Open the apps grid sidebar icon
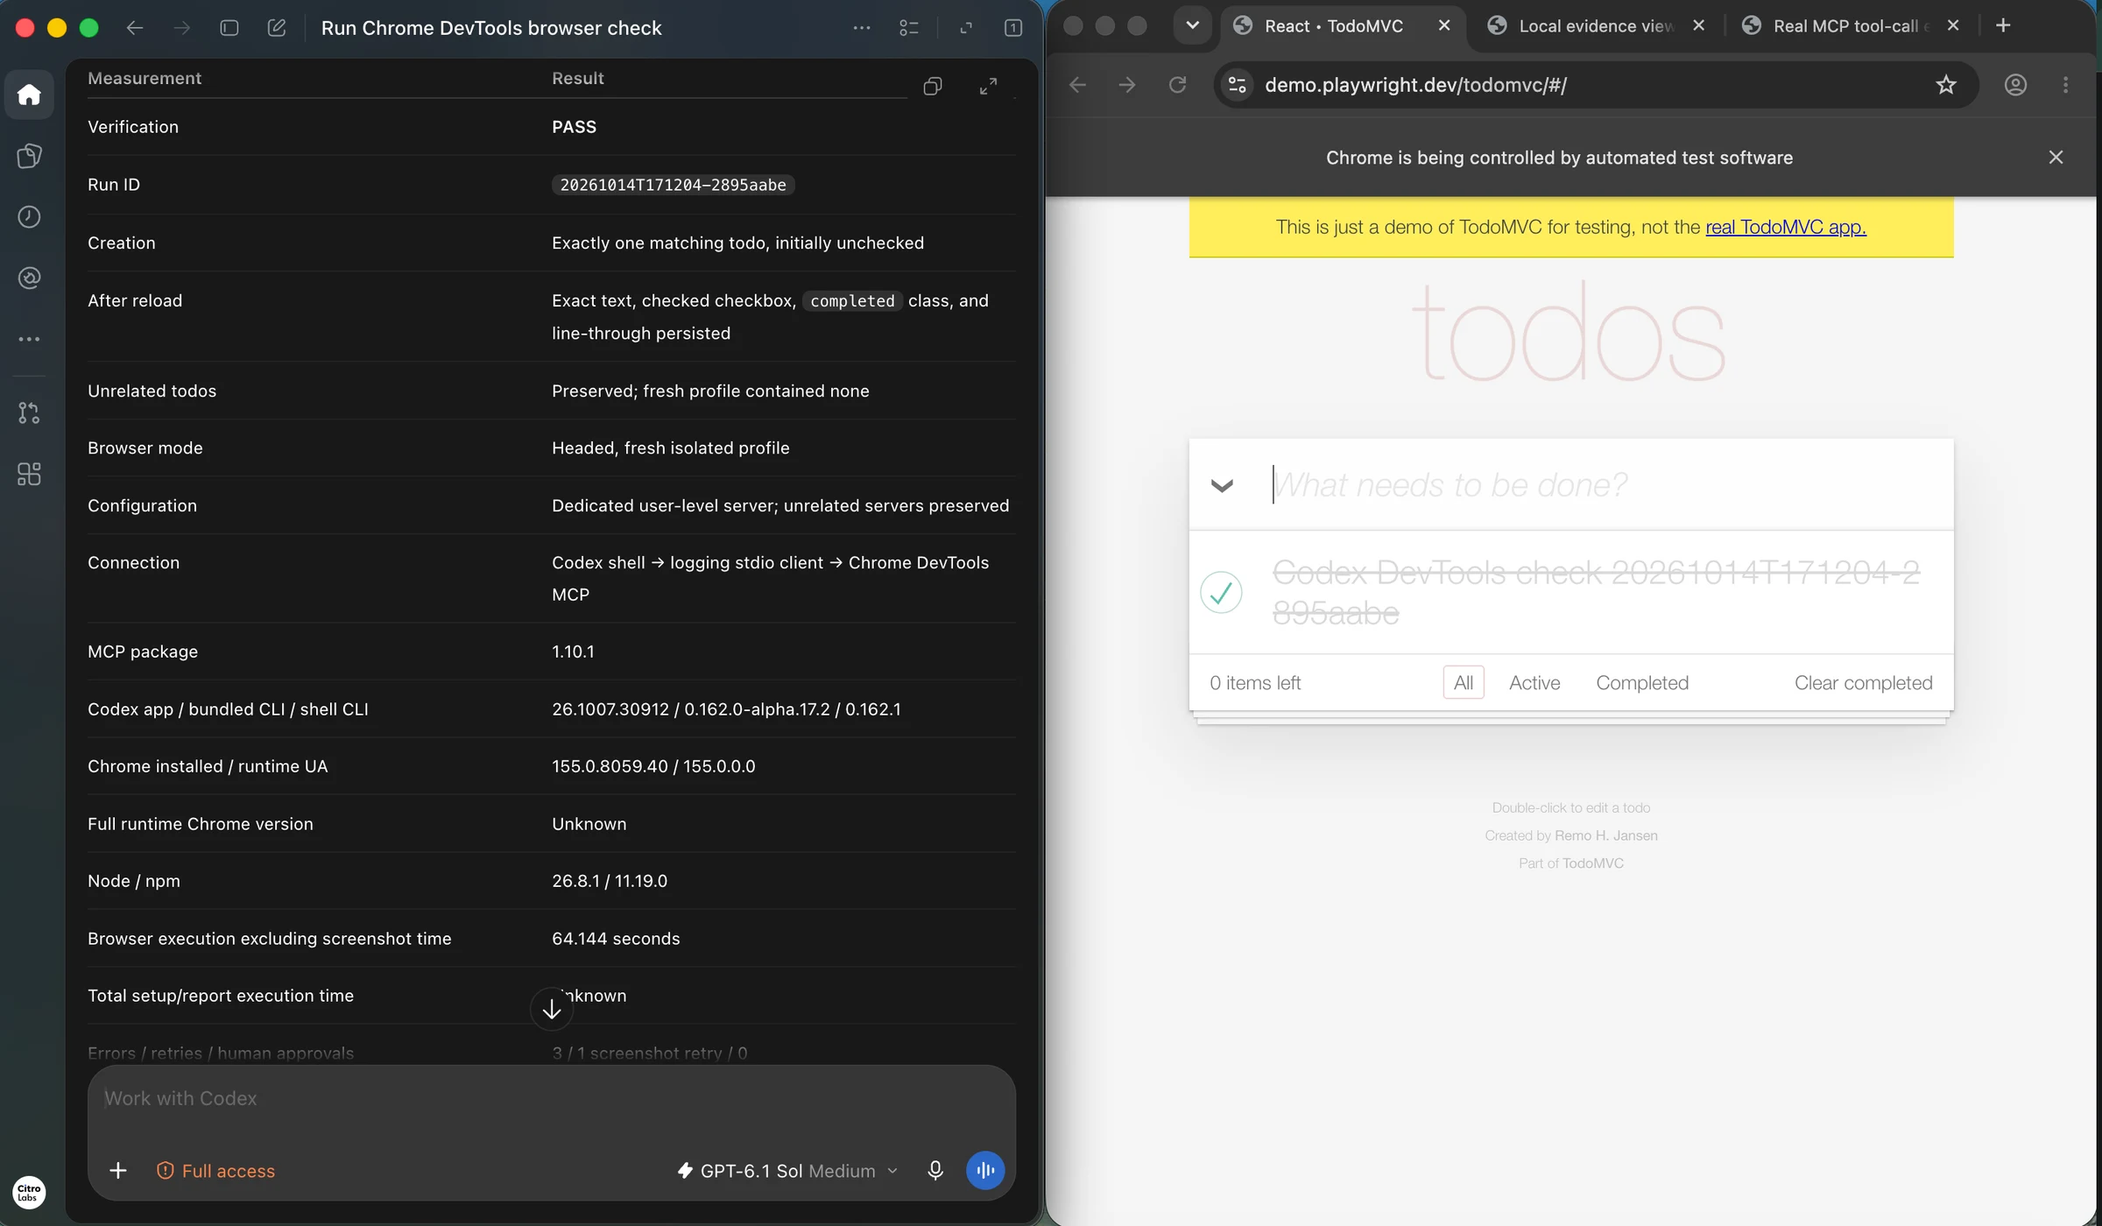 click(29, 474)
